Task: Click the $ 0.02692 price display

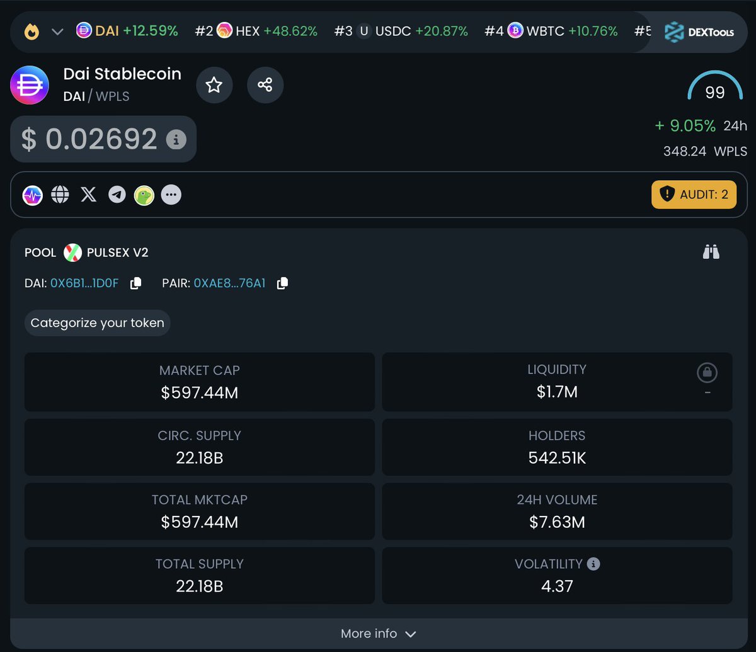Action: 89,139
